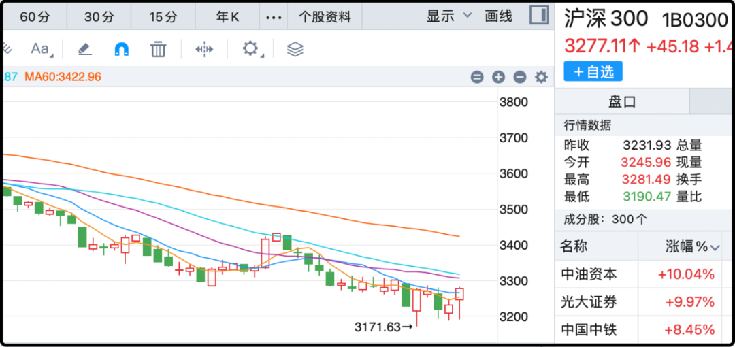The width and height of the screenshot is (735, 347).
Task: Open the layers stack icon
Action: 295,49
